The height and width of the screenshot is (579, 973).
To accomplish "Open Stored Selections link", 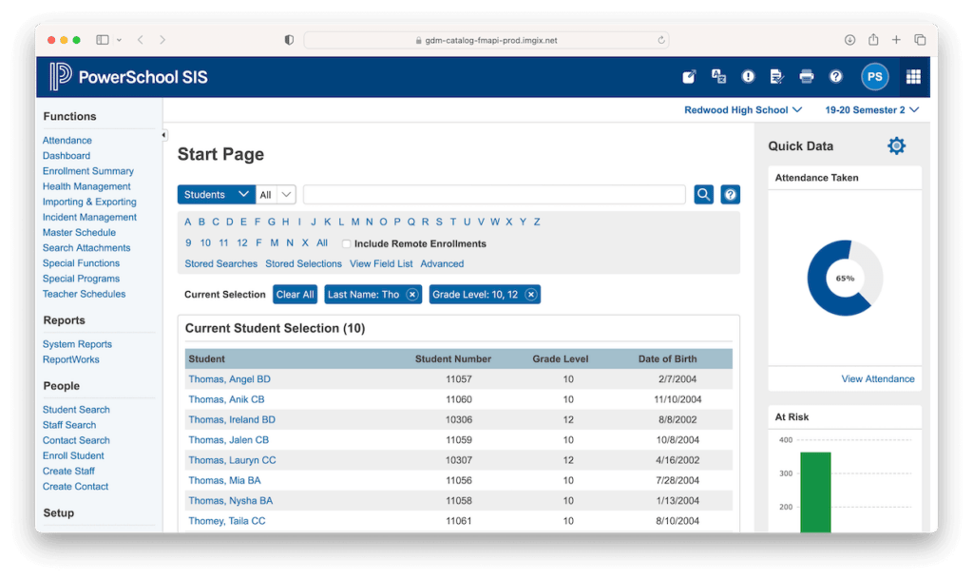I will point(303,263).
